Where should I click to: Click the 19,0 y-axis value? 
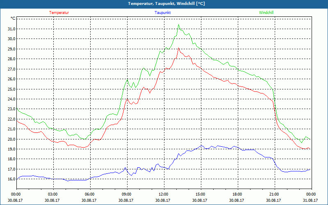point(11,149)
